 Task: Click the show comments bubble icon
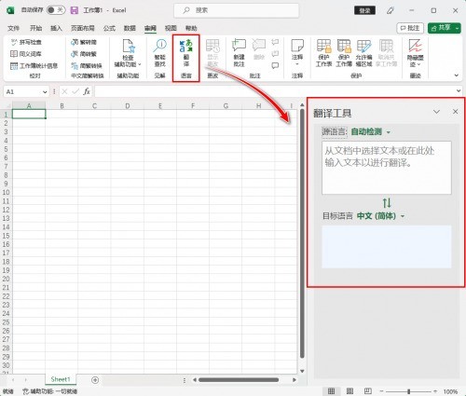pos(275,65)
